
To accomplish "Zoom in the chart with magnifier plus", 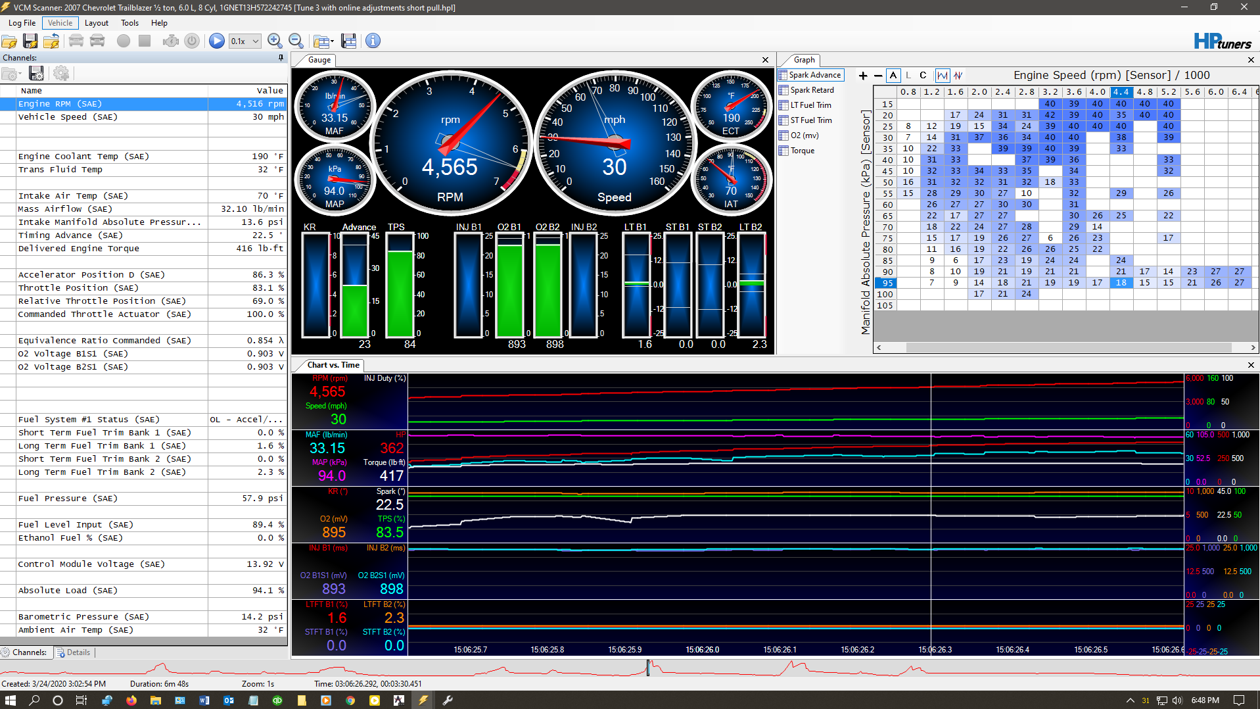I will pyautogui.click(x=275, y=41).
